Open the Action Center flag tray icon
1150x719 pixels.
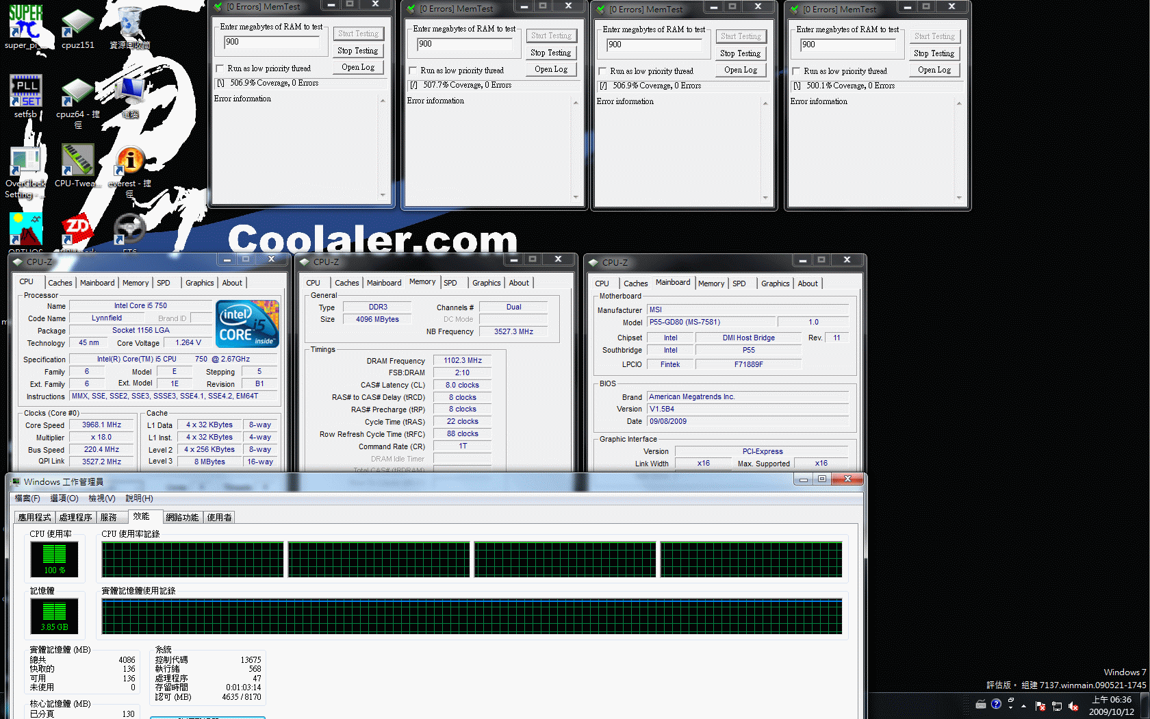(1040, 706)
